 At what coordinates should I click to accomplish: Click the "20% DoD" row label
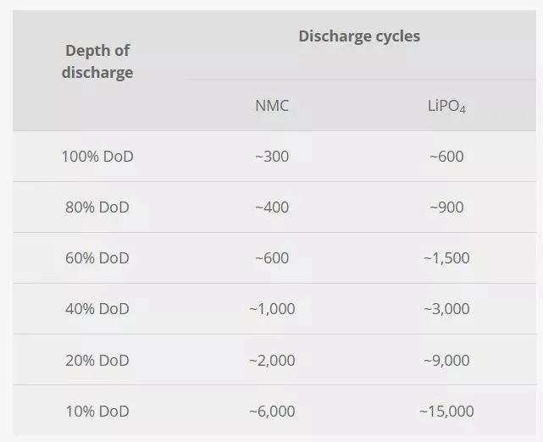tap(97, 360)
